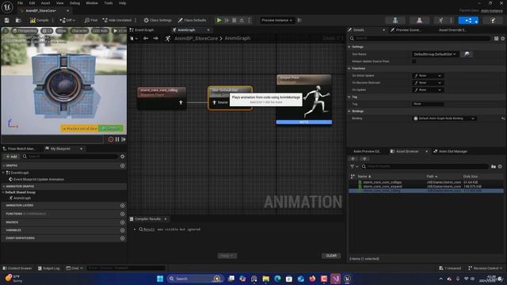Viewport: 507px width, 285px height.
Task: Toggle Always Update Source Pose checkbox
Action: pos(414,62)
